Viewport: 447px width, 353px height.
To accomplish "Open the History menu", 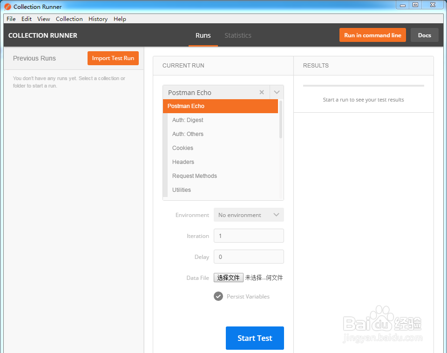I will (x=98, y=19).
